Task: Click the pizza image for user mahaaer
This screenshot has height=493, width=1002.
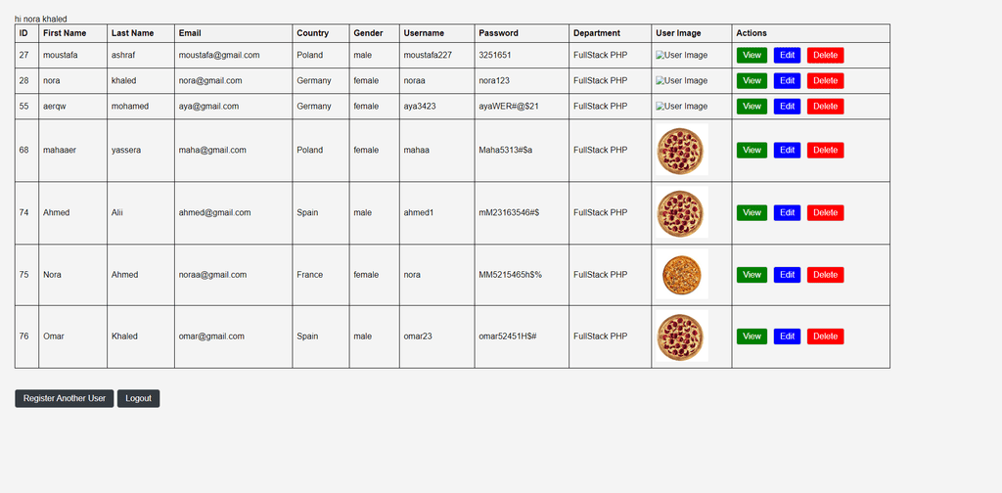Action: [681, 150]
